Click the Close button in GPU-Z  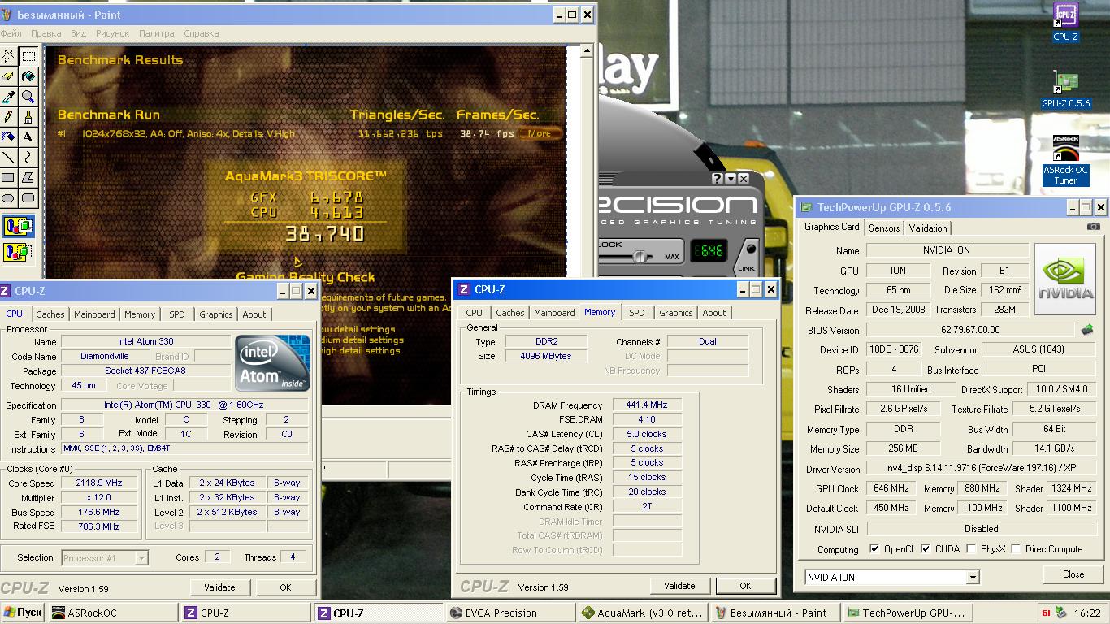tap(1073, 574)
